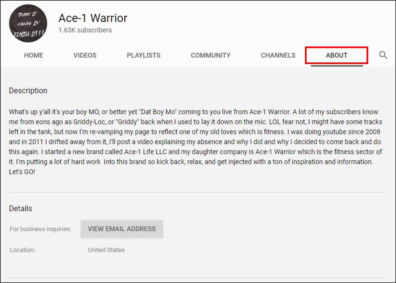
Task: Click the "Let's GO!" line in description
Action: (22, 172)
